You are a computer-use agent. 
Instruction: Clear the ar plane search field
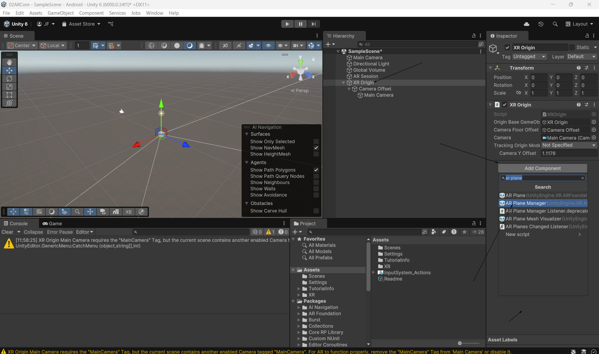click(x=582, y=178)
